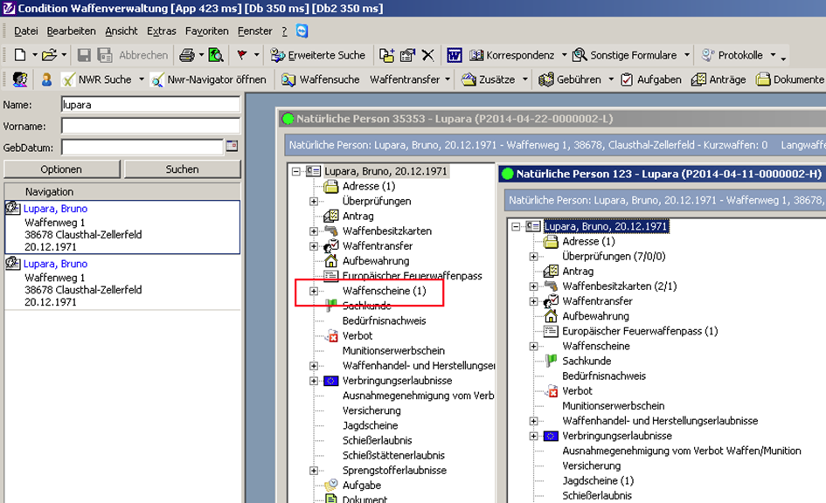
Task: Click the delete X toolbar icon
Action: click(427, 55)
